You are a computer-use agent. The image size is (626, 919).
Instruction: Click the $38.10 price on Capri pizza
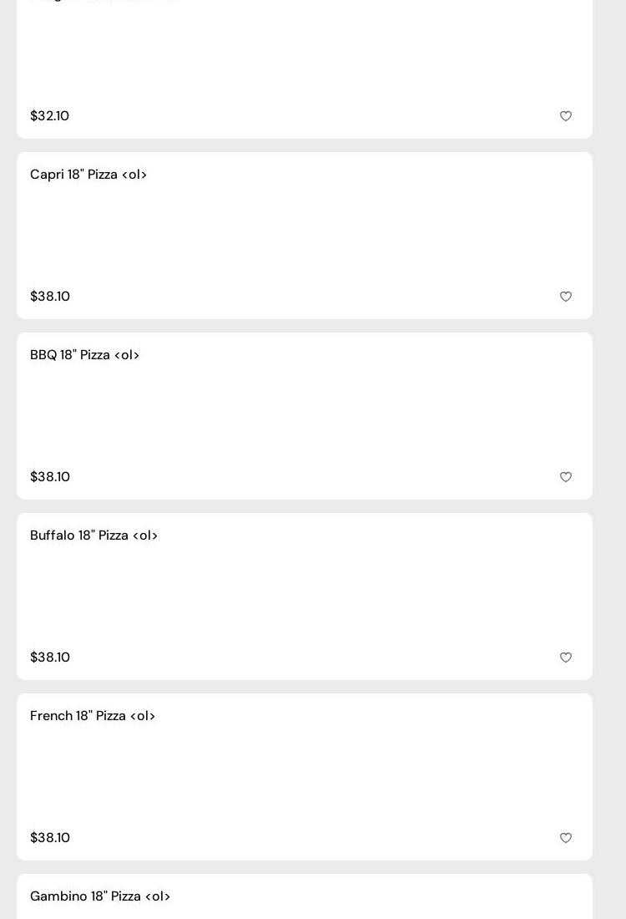point(50,297)
